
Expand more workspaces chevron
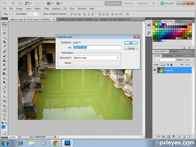pyautogui.click(x=154, y=3)
